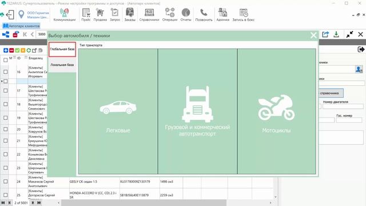Screen dimensions: 366x206
Task: Choose Грузовой и коммерческий автотранспорт tile
Action: pyautogui.click(x=197, y=111)
